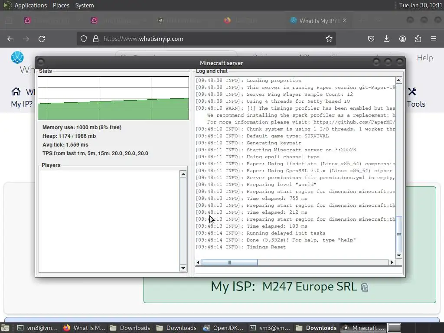The width and height of the screenshot is (444, 333).
Task: Click the show desktop icon in taskbar
Action: [5, 328]
